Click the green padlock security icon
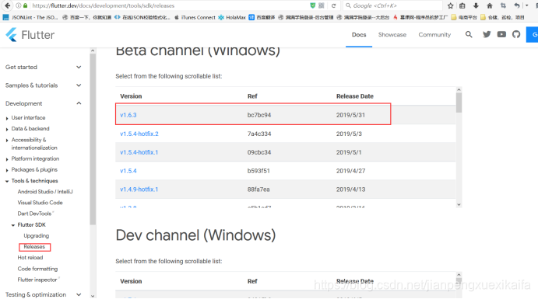 [25, 5]
